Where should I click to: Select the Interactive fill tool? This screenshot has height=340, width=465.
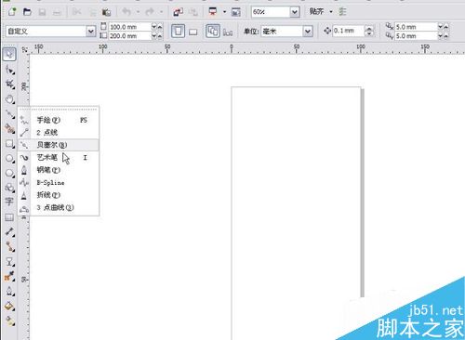point(9,321)
